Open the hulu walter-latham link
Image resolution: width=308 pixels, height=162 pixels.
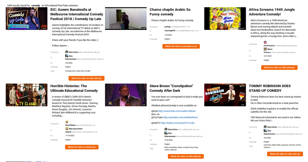177,111
